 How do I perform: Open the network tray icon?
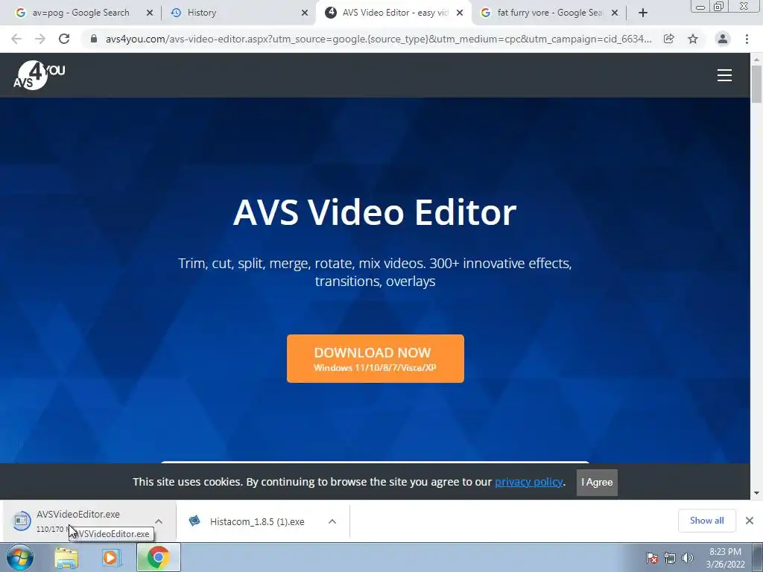[x=670, y=558]
